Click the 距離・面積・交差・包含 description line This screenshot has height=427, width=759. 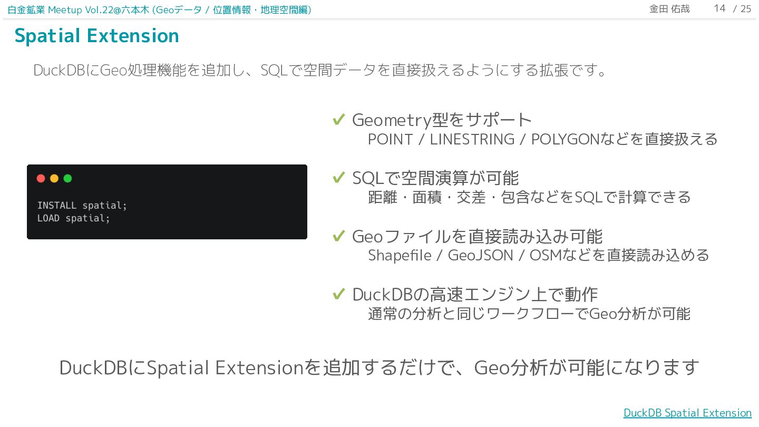(x=529, y=197)
